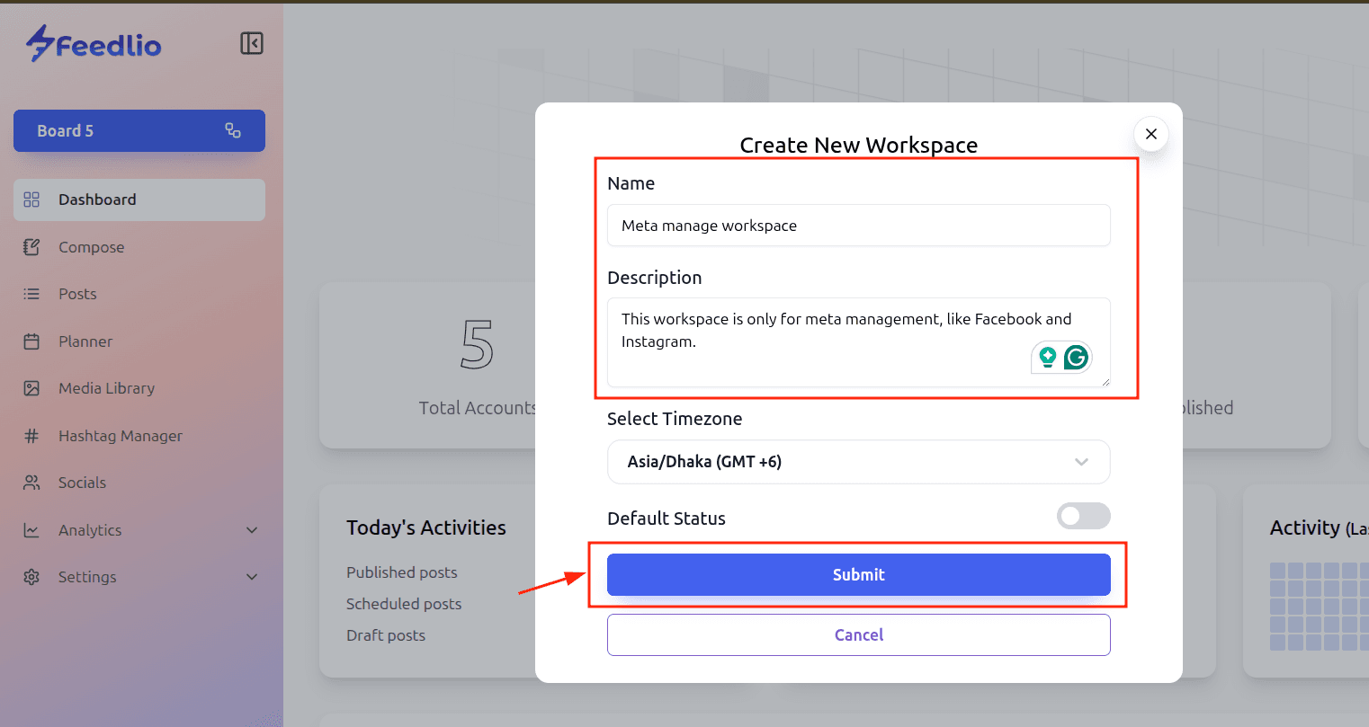
Task: Submit the new workspace form
Action: (x=858, y=574)
